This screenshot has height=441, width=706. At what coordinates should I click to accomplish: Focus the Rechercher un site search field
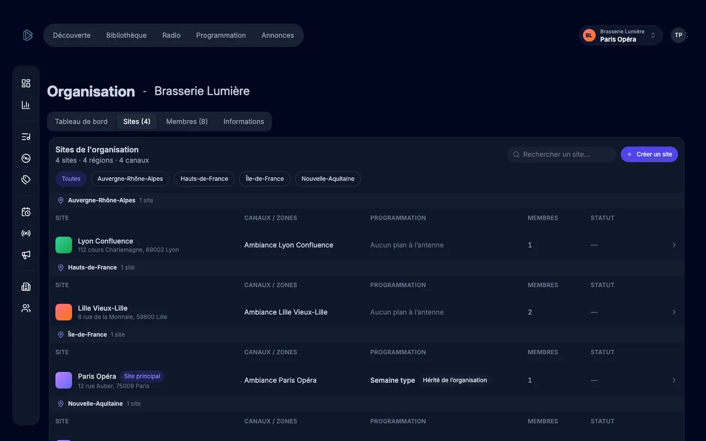point(562,154)
